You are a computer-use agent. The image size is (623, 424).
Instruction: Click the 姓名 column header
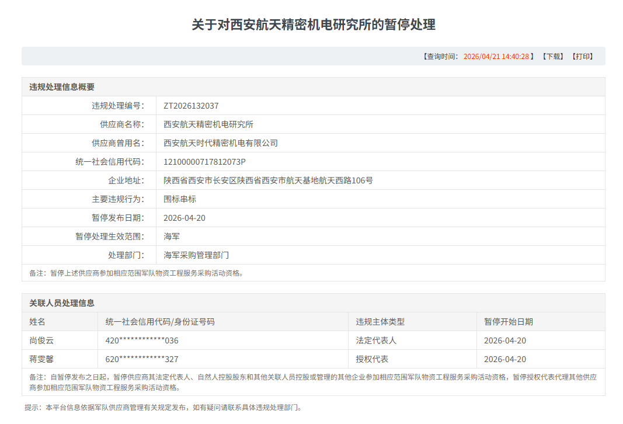click(x=37, y=322)
